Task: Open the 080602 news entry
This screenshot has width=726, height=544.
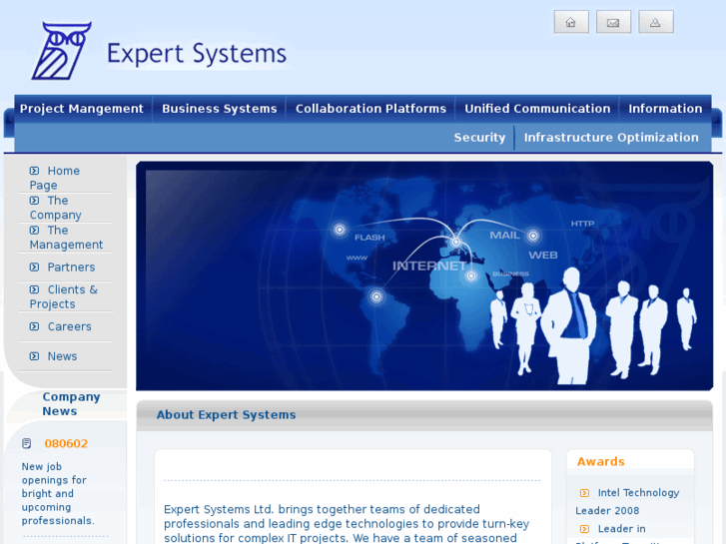Action: (66, 443)
